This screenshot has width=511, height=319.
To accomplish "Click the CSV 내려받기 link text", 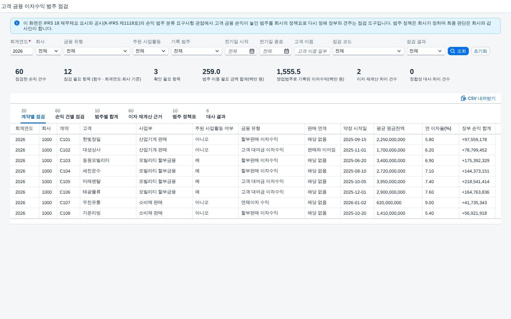I will (x=482, y=98).
